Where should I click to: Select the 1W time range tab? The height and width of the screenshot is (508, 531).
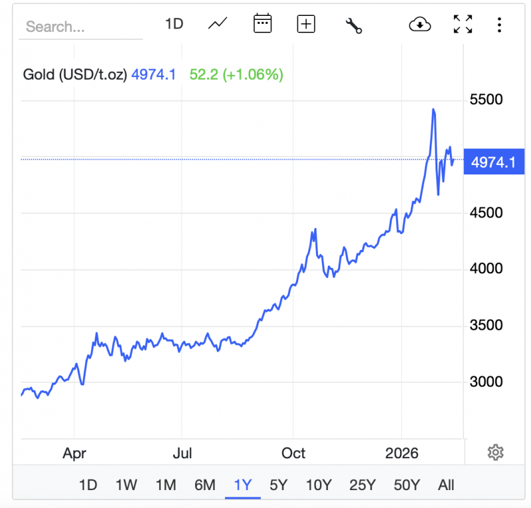click(x=126, y=485)
